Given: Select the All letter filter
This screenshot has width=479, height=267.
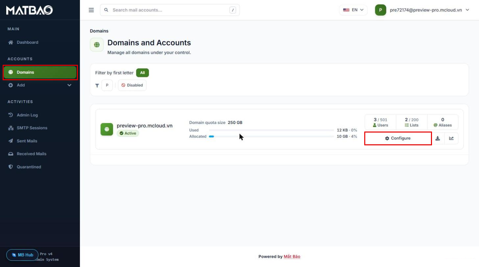Looking at the screenshot, I should coord(142,73).
